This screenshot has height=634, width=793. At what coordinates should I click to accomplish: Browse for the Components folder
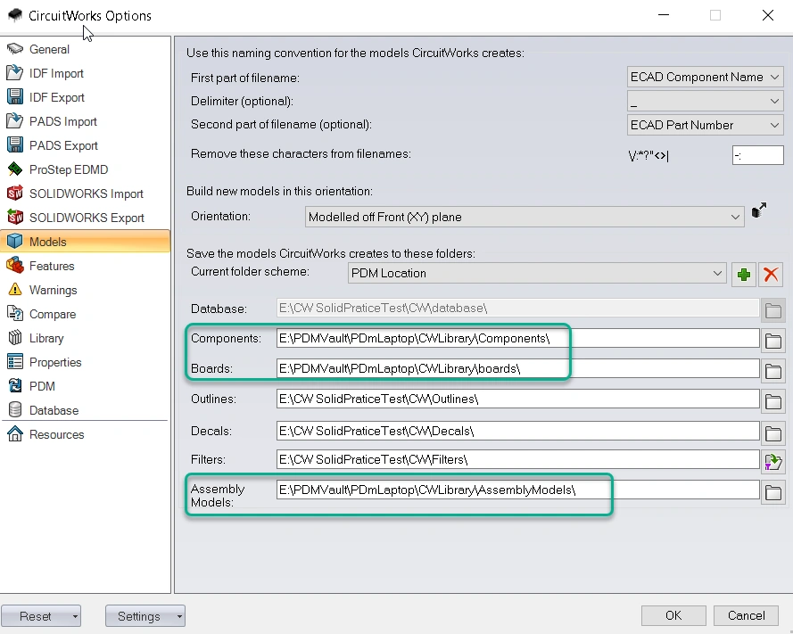click(773, 340)
